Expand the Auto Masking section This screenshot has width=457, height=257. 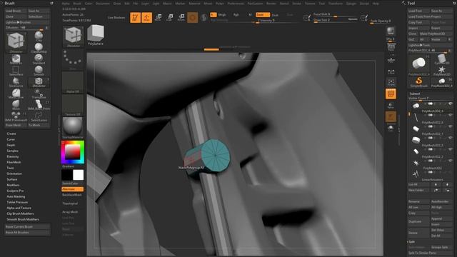(16, 196)
